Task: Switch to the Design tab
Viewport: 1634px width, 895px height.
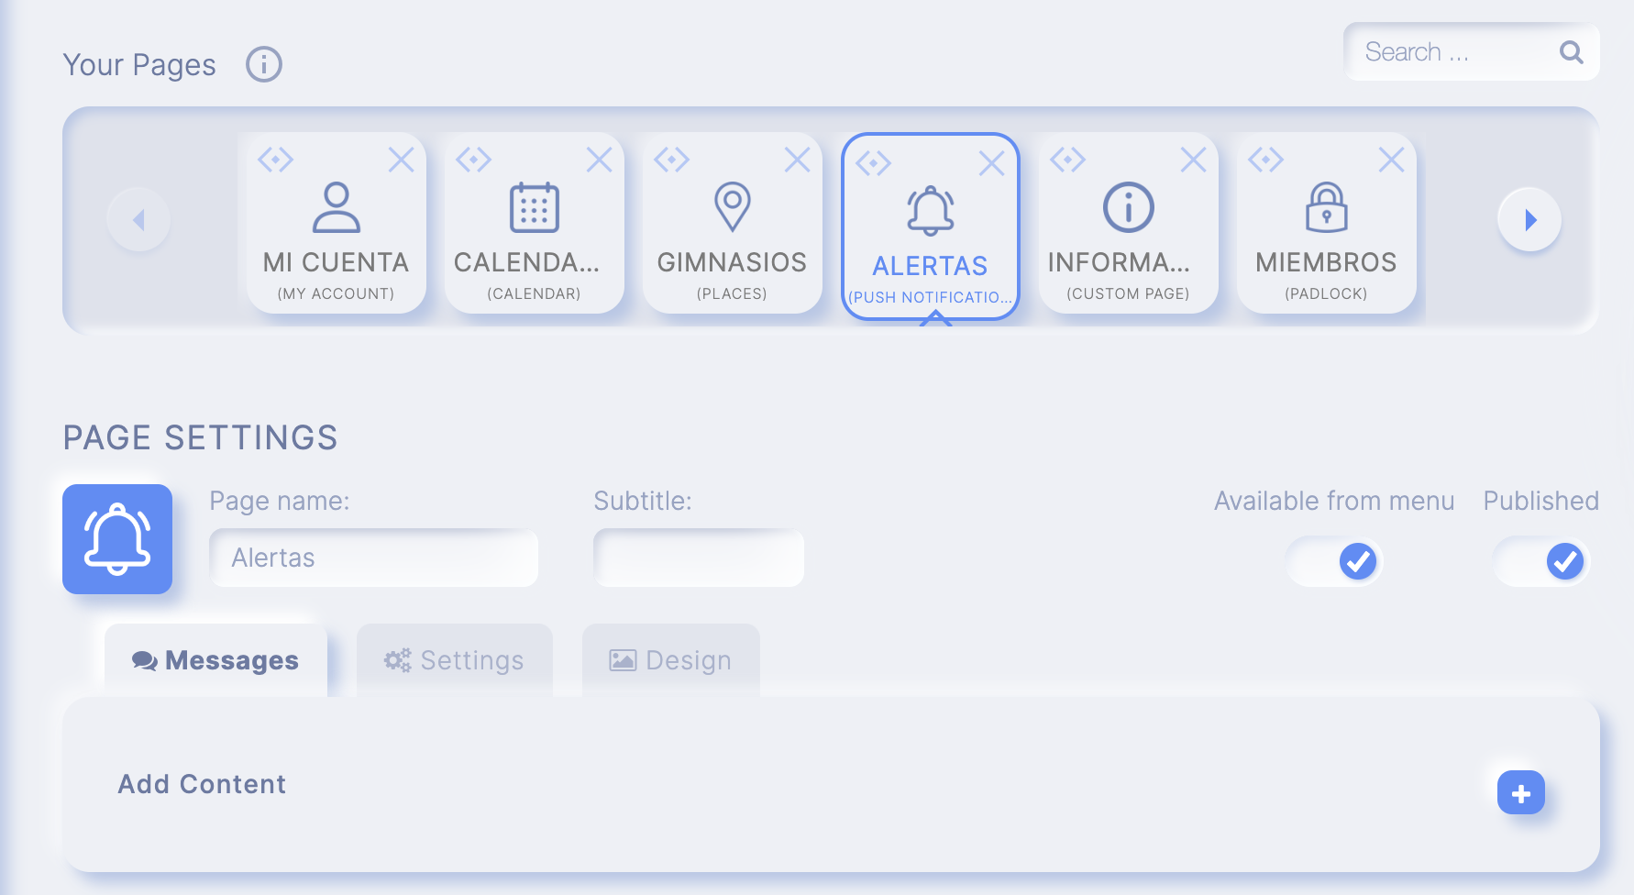Action: [x=671, y=660]
